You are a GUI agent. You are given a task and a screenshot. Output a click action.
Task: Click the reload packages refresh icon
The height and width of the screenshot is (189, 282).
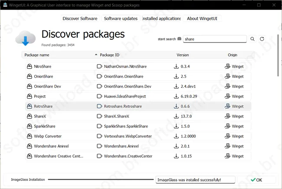coord(262,39)
